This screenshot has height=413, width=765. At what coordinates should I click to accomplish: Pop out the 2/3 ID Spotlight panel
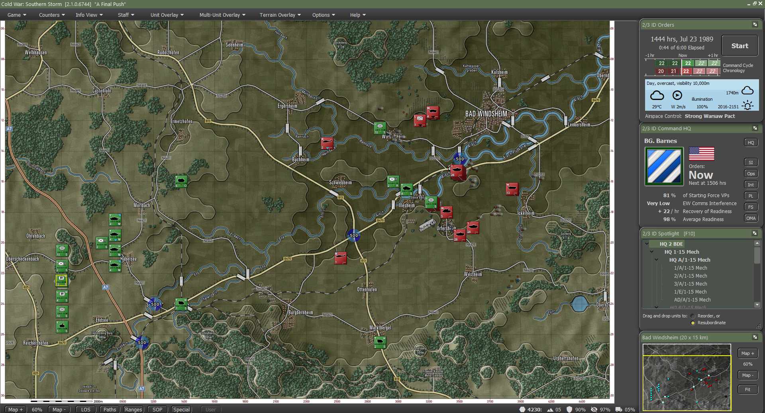755,233
